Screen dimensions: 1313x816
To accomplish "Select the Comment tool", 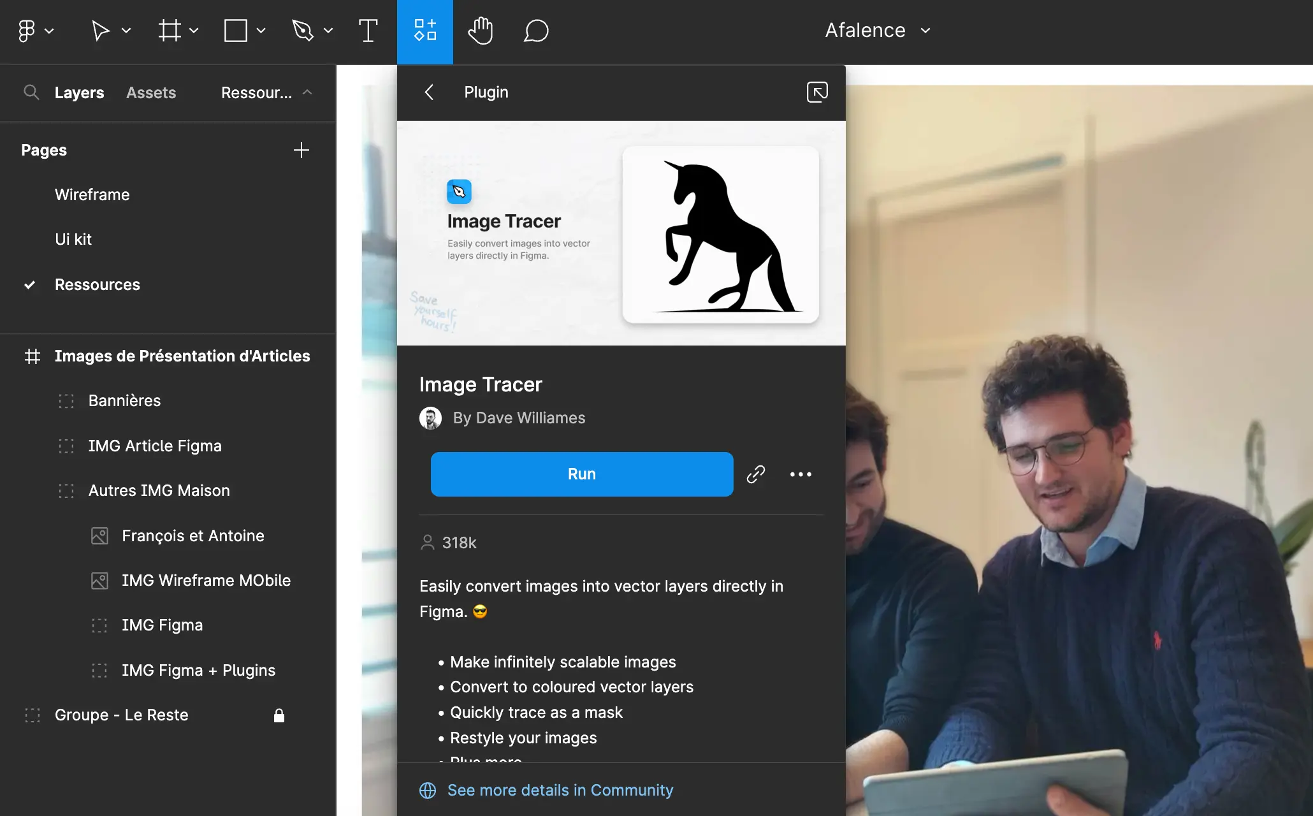I will [x=536, y=31].
